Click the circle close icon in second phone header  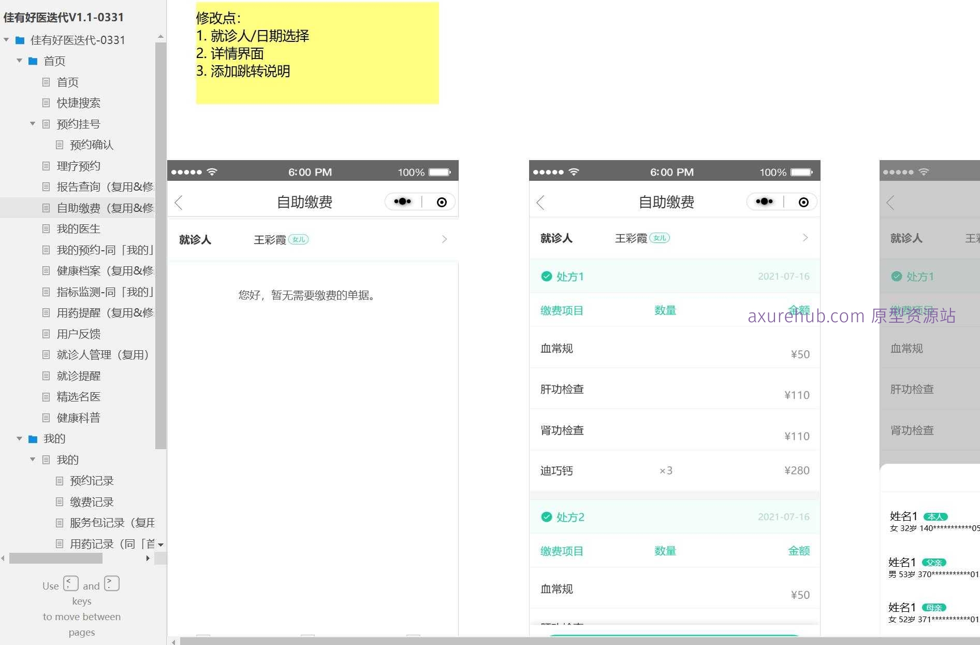pyautogui.click(x=803, y=202)
